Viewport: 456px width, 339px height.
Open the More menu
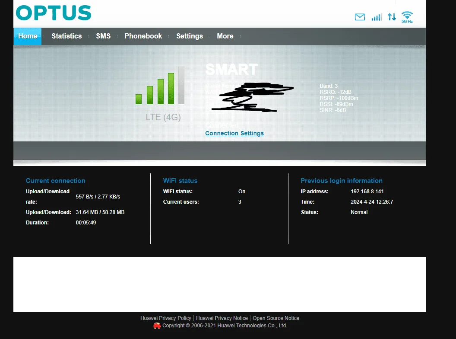point(225,36)
